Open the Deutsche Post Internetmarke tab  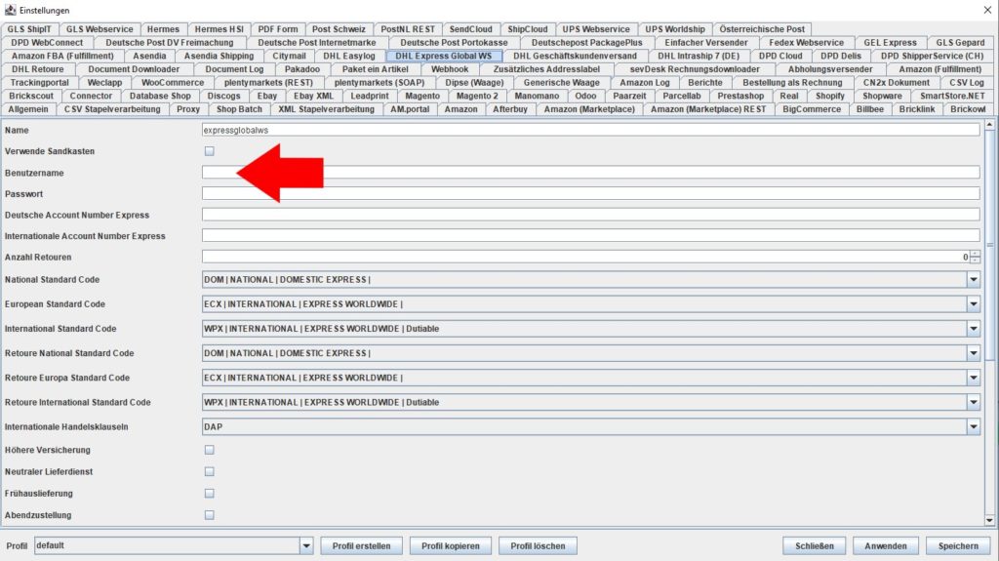click(317, 43)
